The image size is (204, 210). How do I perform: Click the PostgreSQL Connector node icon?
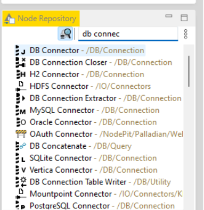pos(21,206)
